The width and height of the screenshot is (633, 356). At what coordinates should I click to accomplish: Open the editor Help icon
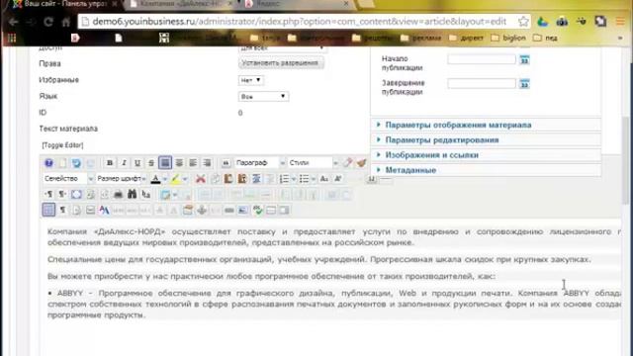tap(48, 163)
